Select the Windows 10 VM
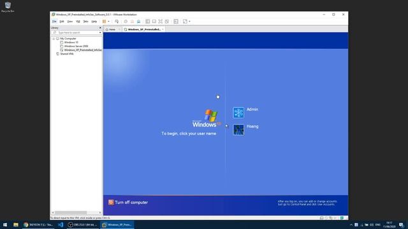Viewport: 408px width, 229px height. coord(71,43)
